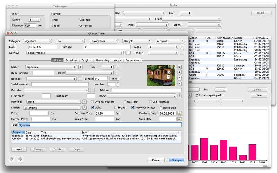Click the Number stepper control
Viewport: 277px width, 173px height.
[x=118, y=84]
